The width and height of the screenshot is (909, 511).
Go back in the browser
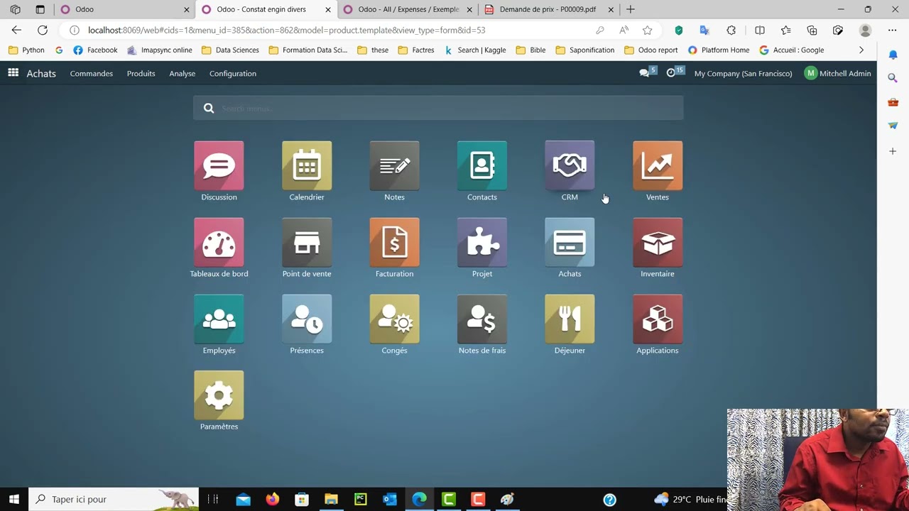[x=16, y=30]
